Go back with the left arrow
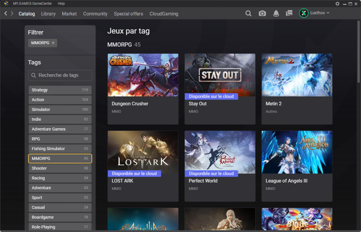The height and width of the screenshot is (232, 361). coord(6,13)
